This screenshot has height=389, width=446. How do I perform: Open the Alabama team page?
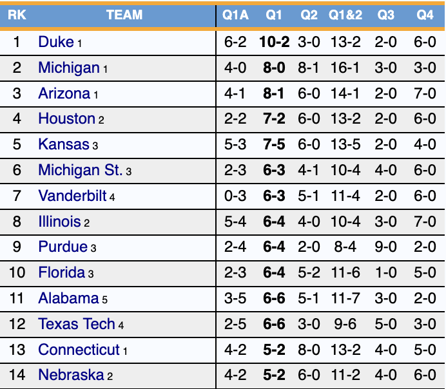click(68, 298)
